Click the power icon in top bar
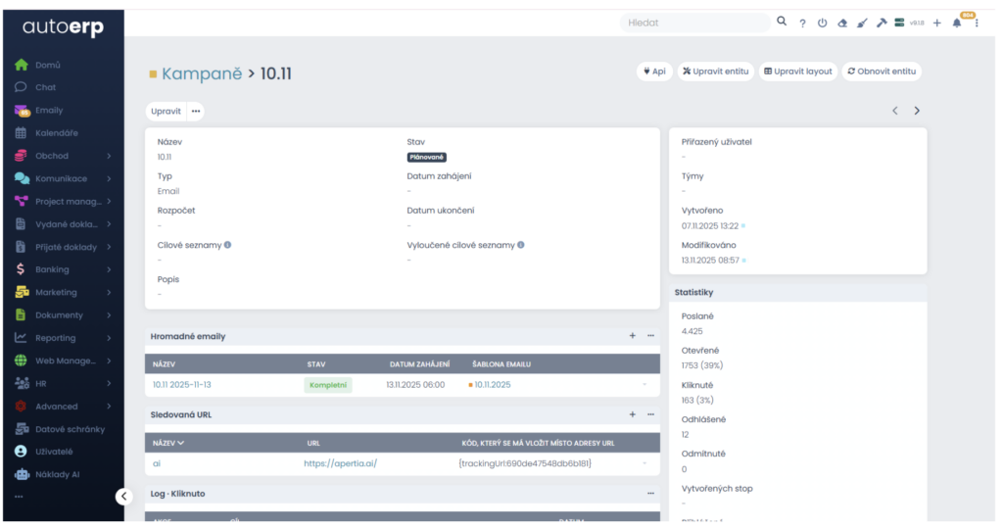 822,23
